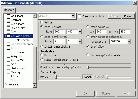Select Zachovej původní poměr radio button

88,55
